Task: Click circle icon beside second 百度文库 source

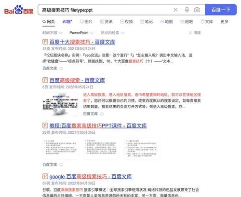Action: (x=102, y=114)
